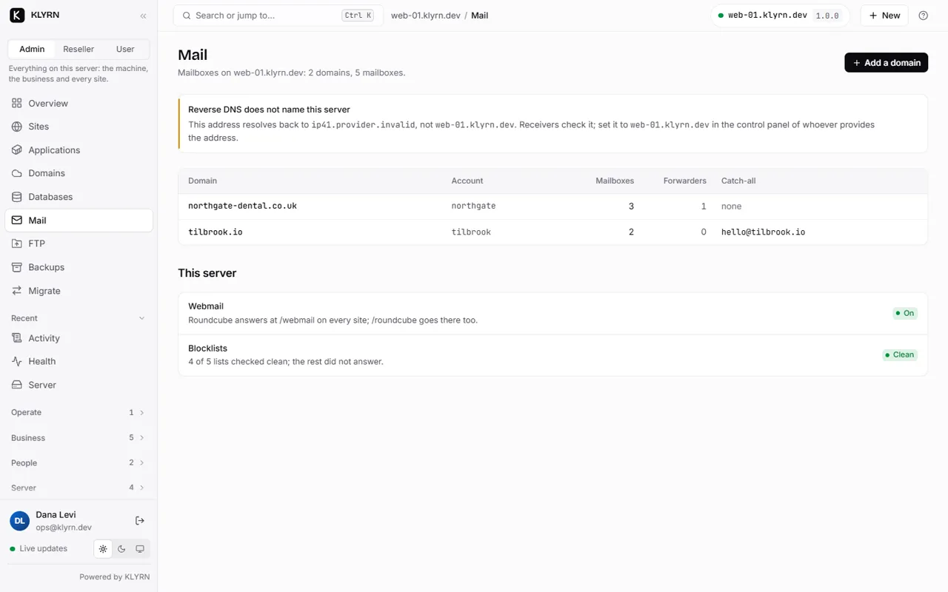This screenshot has height=592, width=948.
Task: Click the Databases cylinder icon
Action: [x=17, y=197]
